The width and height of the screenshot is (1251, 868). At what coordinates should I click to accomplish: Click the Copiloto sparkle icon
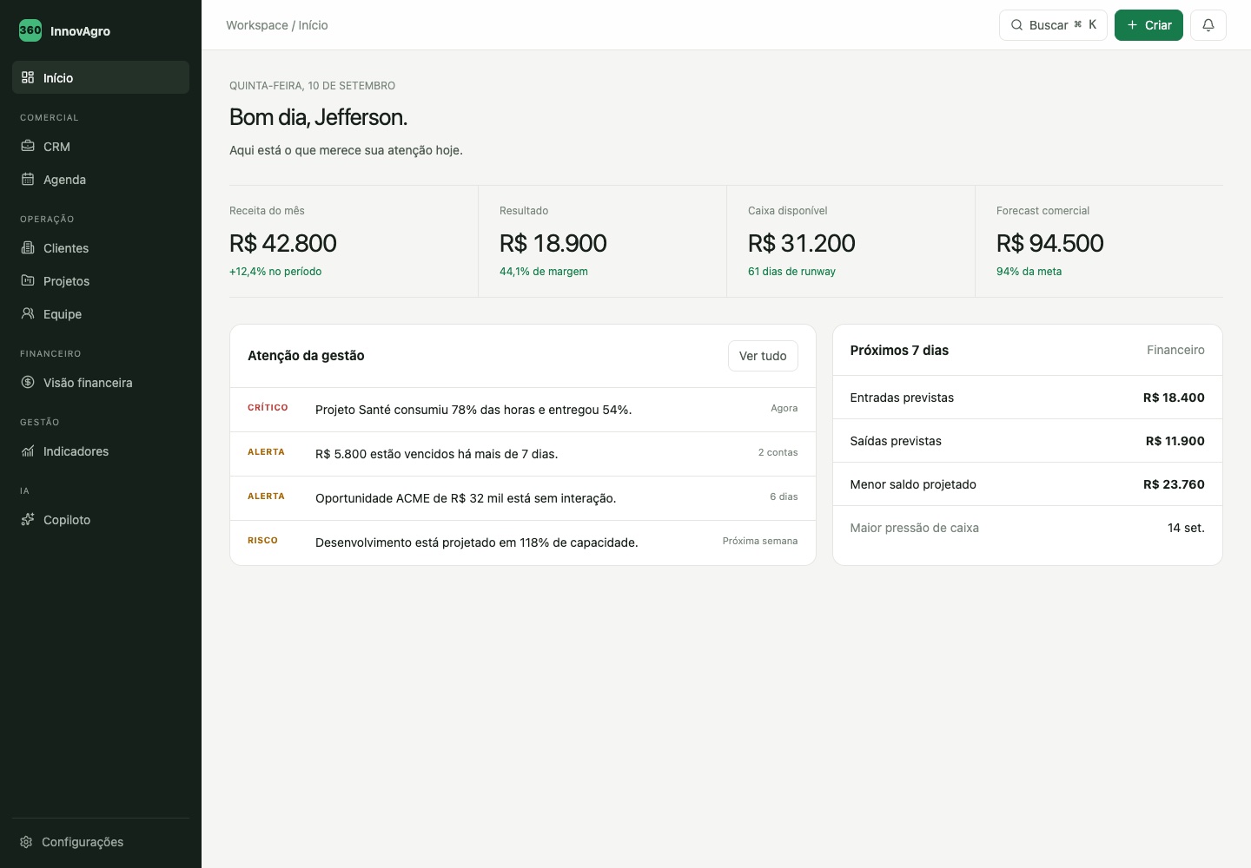coord(28,519)
